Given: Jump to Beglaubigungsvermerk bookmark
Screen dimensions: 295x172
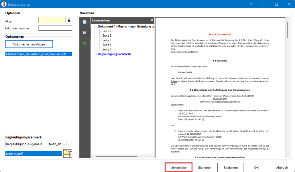Looking at the screenshot, I should [114, 54].
